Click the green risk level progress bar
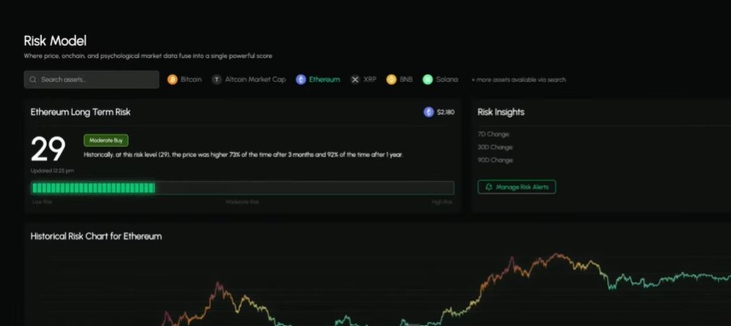Viewport: 731px width, 326px height. tap(243, 188)
